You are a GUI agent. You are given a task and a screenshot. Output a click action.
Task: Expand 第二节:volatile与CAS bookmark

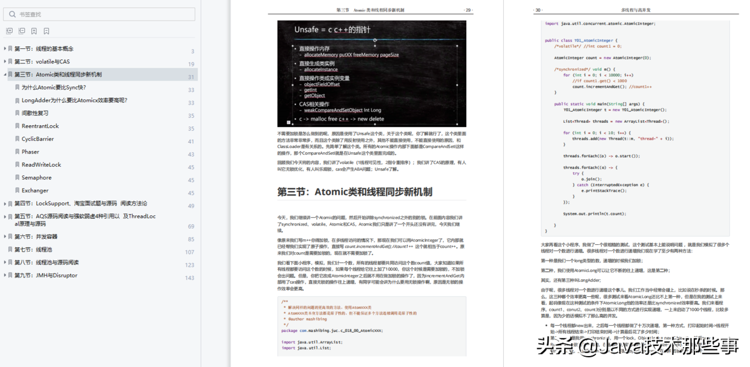[x=5, y=62]
